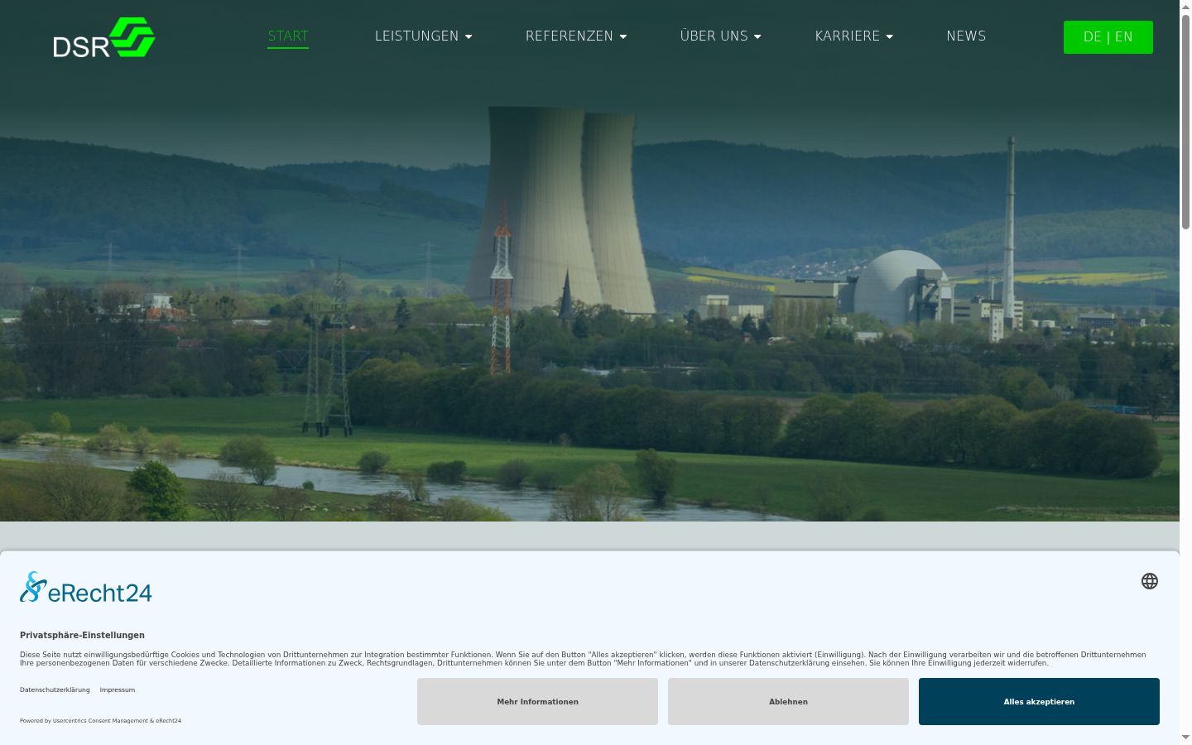This screenshot has width=1192, height=745.
Task: Open the language globe icon
Action: (1150, 581)
